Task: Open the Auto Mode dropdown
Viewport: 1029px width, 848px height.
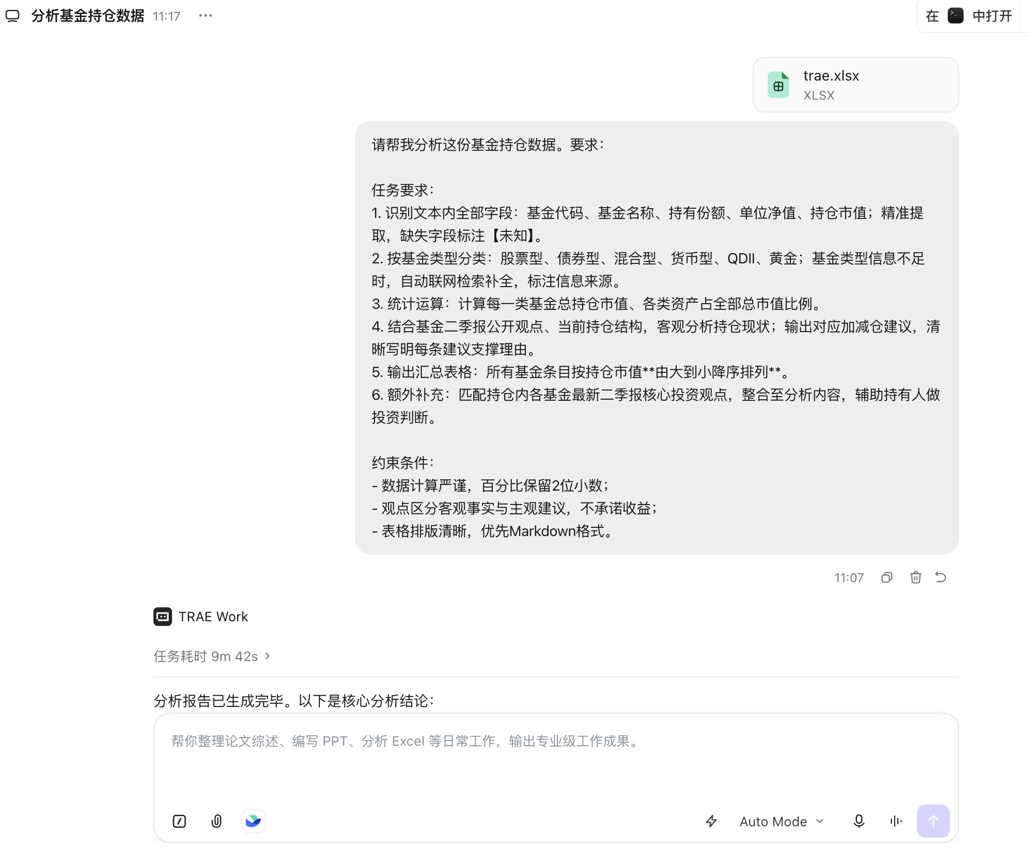Action: click(x=782, y=821)
